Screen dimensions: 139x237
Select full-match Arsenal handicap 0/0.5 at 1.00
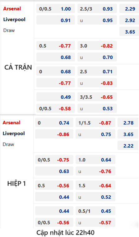coord(56,9)
